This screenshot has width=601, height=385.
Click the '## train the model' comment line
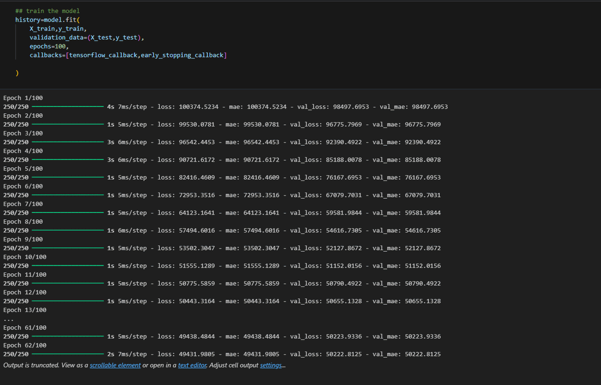pyautogui.click(x=48, y=11)
